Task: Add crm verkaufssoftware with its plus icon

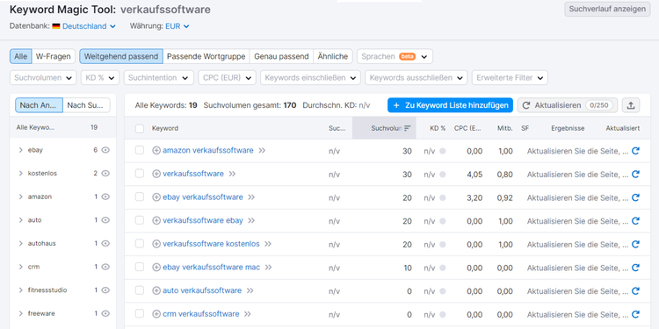Action: tap(156, 314)
